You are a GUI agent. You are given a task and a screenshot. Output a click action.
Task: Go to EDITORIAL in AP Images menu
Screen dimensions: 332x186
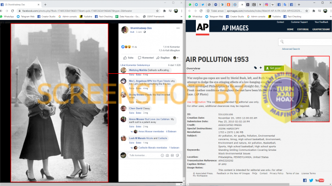(x=303, y=29)
